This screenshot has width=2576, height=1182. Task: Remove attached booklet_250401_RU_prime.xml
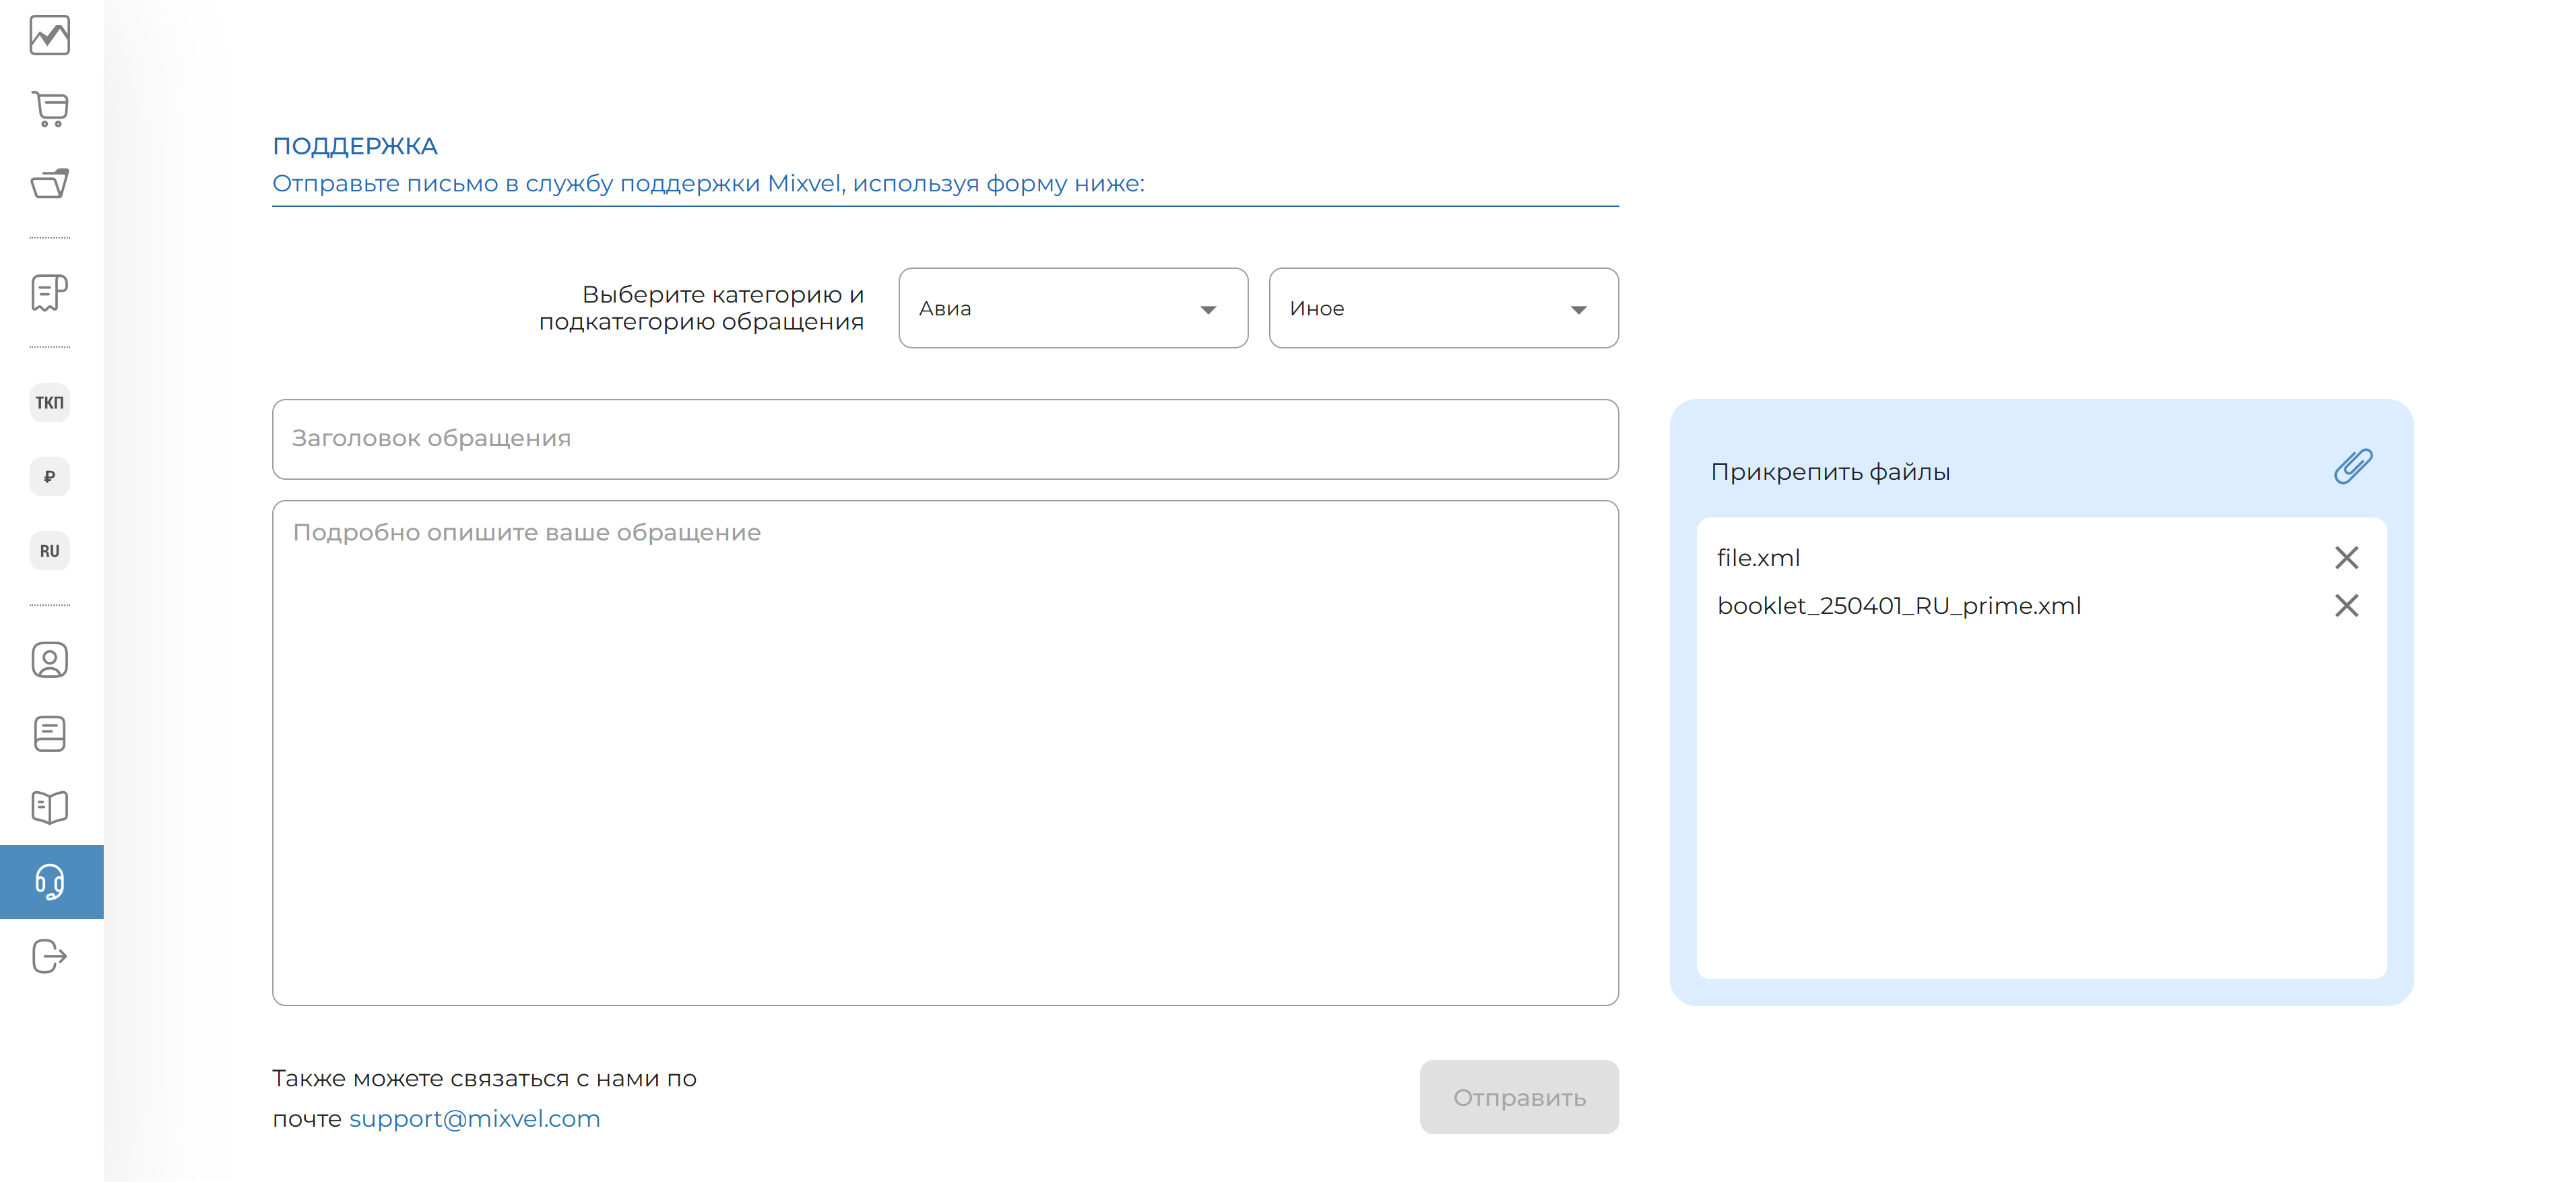point(2346,605)
